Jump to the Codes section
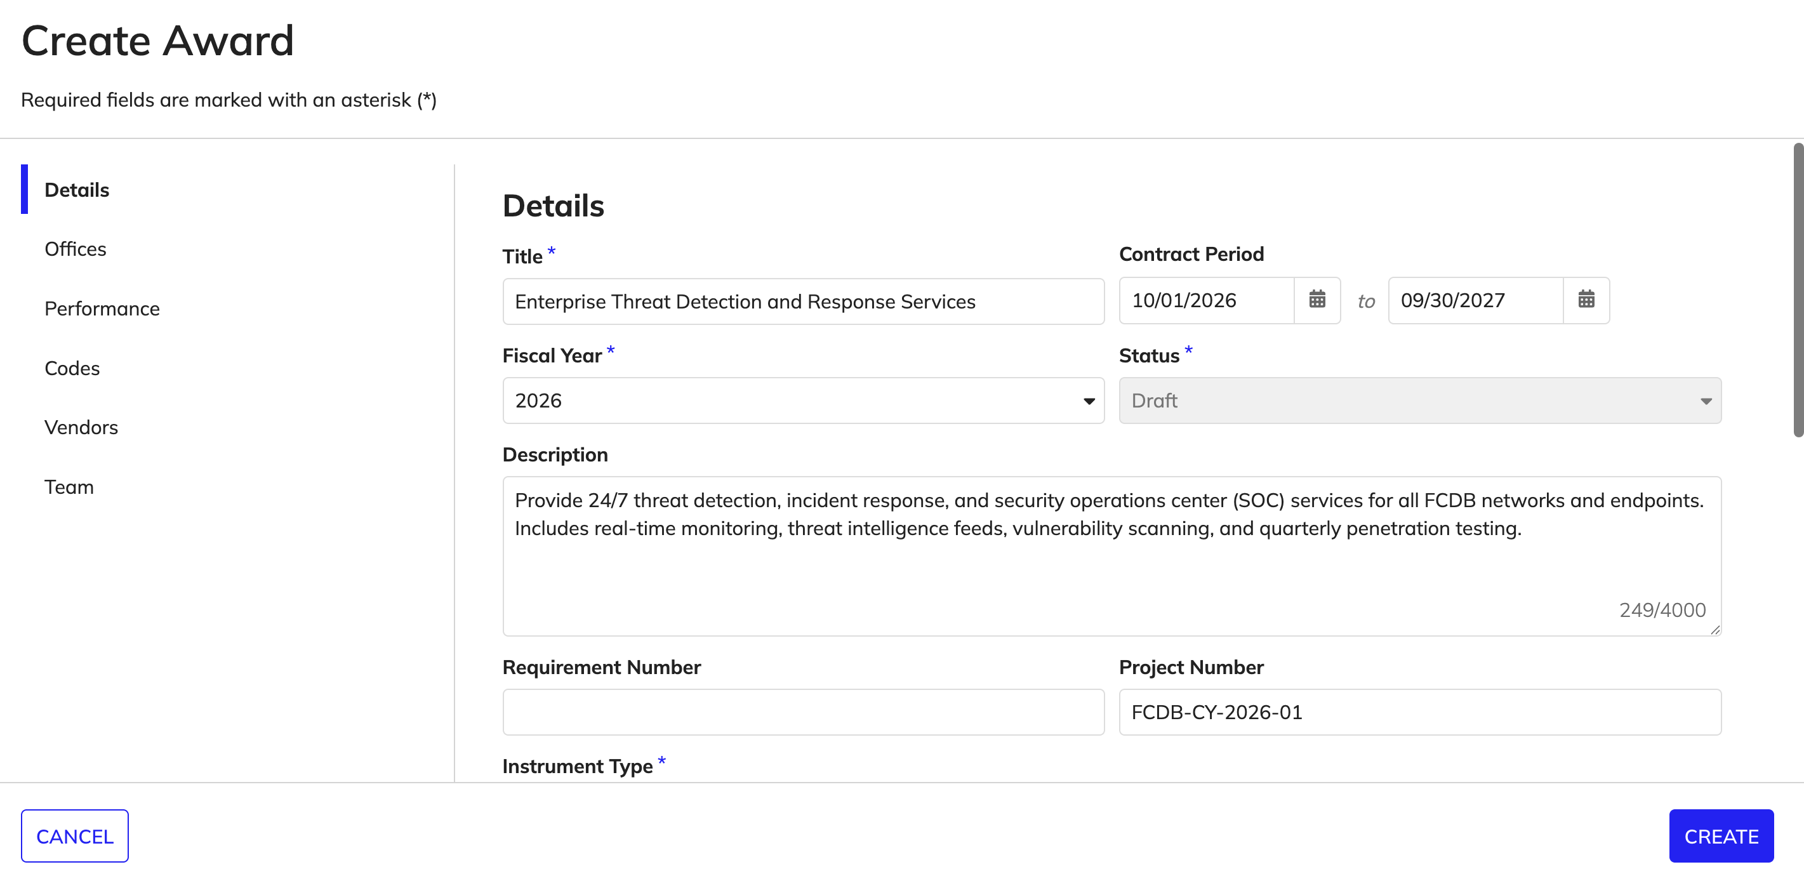1804x881 pixels. pyautogui.click(x=72, y=368)
